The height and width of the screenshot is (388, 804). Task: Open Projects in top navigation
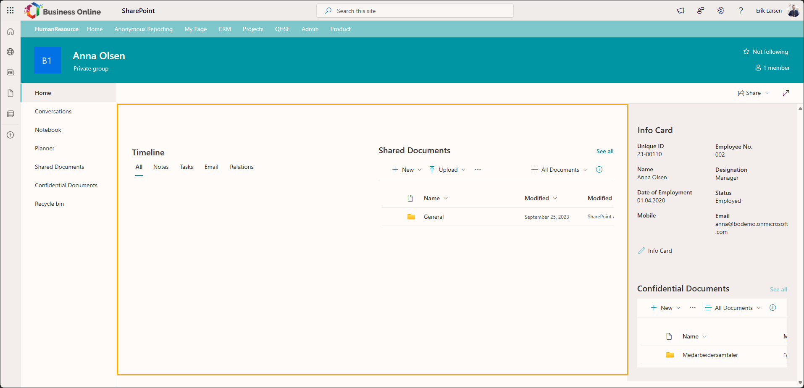pyautogui.click(x=253, y=29)
